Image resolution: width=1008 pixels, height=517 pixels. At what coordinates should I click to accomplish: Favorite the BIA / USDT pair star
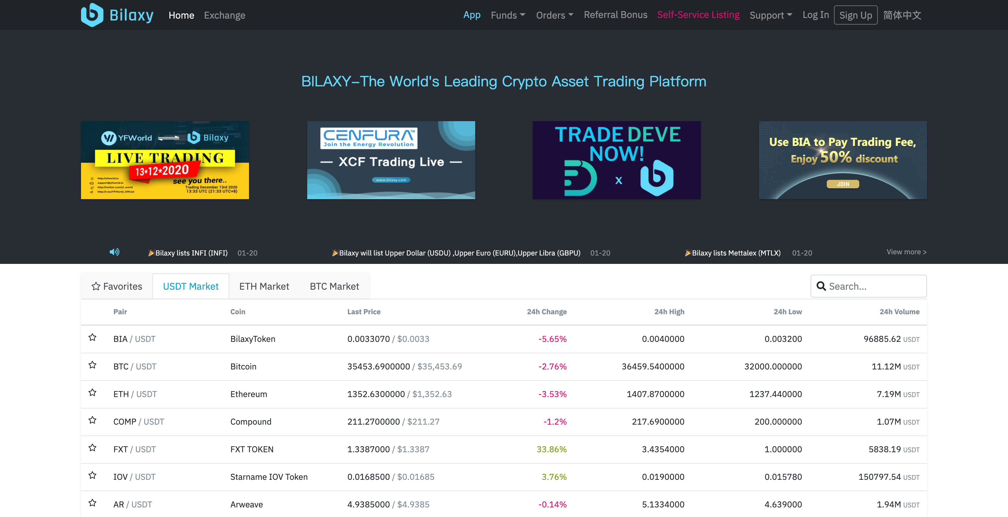[92, 337]
